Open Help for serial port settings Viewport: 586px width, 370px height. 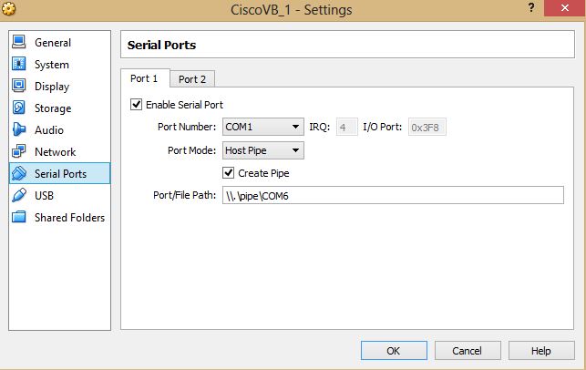pyautogui.click(x=540, y=351)
